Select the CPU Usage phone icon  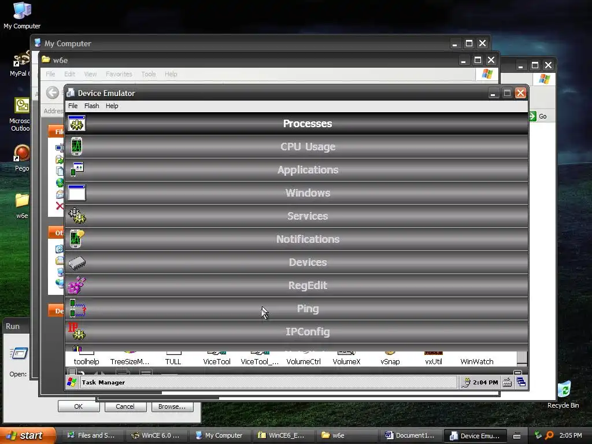point(76,146)
